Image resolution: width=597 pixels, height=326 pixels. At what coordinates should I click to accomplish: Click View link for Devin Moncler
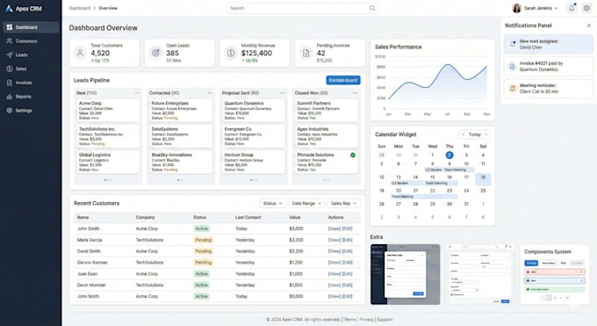(334, 286)
